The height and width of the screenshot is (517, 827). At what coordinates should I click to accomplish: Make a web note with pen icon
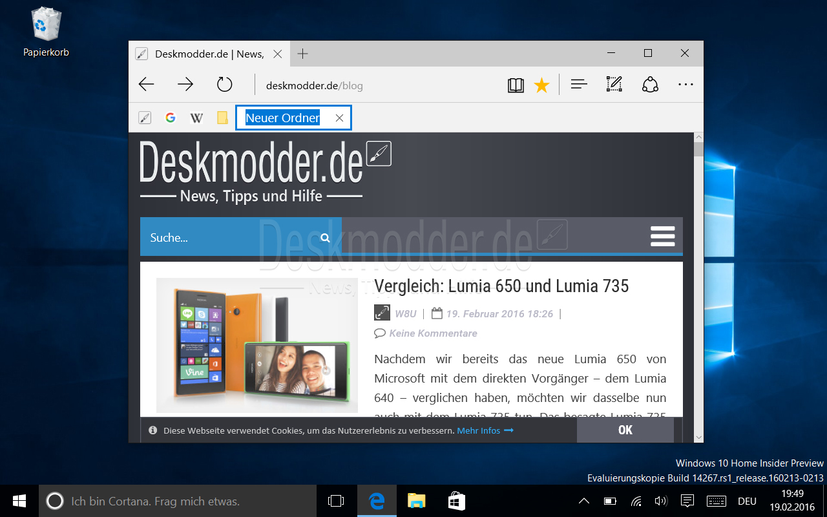coord(614,84)
